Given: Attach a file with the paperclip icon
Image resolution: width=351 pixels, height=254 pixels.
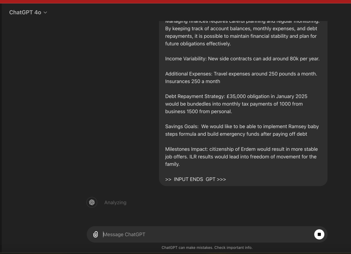Looking at the screenshot, I should click(x=96, y=234).
